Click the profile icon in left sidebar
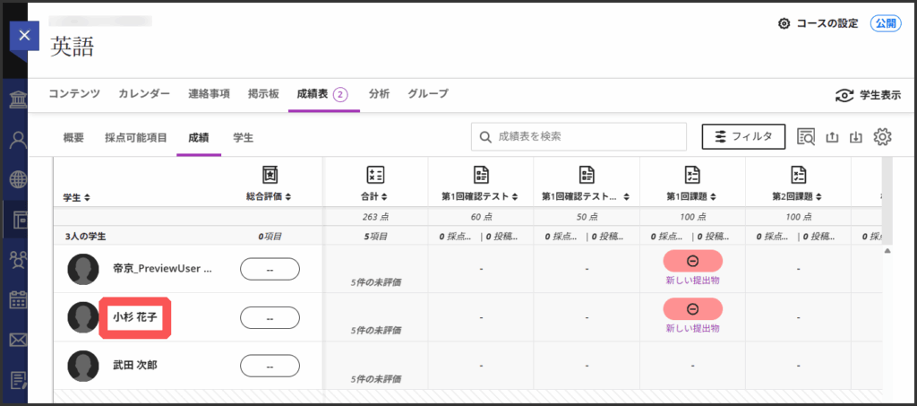 (15, 139)
